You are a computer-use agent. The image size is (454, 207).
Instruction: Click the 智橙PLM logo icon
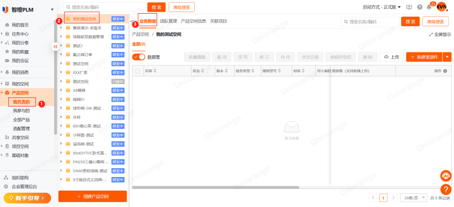pos(5,10)
